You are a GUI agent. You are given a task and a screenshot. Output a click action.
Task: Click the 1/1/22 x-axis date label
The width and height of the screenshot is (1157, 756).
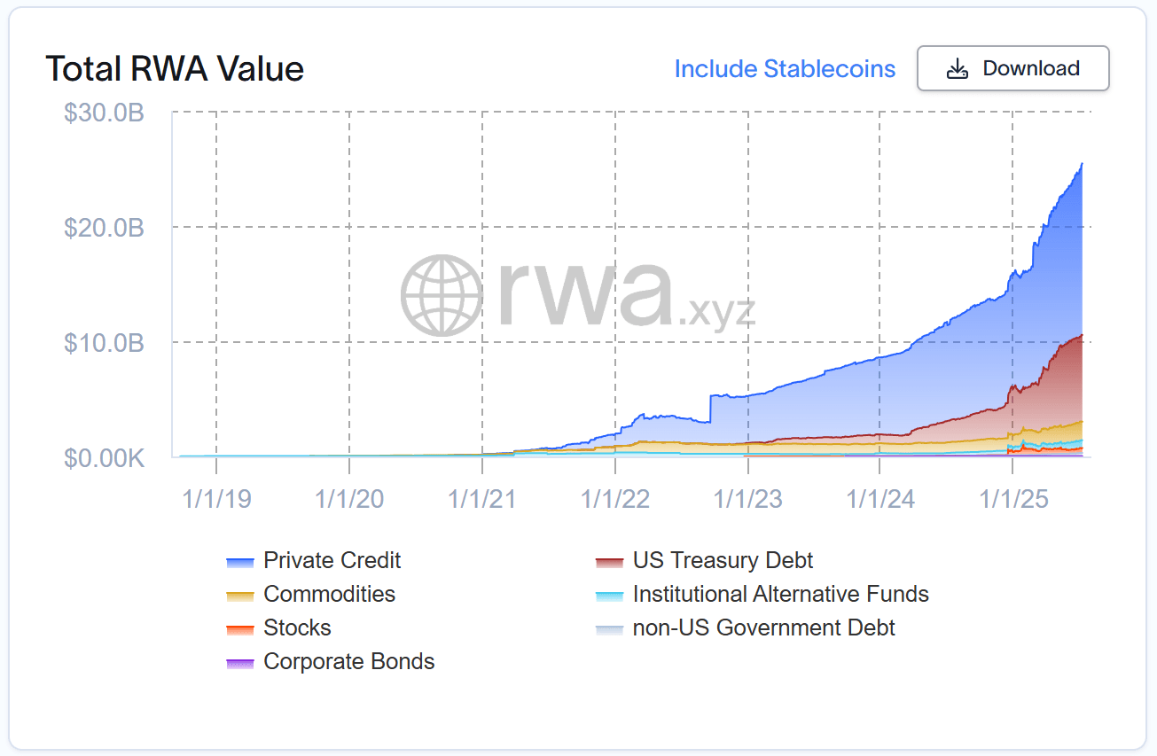(x=615, y=498)
